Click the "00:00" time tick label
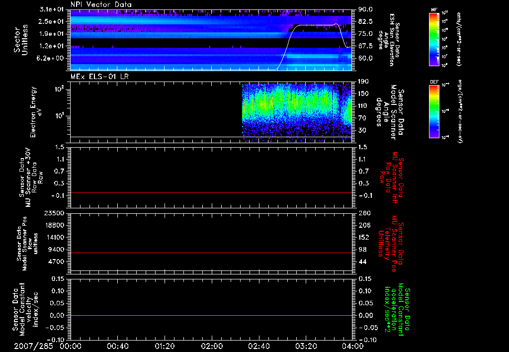 click(x=71, y=346)
